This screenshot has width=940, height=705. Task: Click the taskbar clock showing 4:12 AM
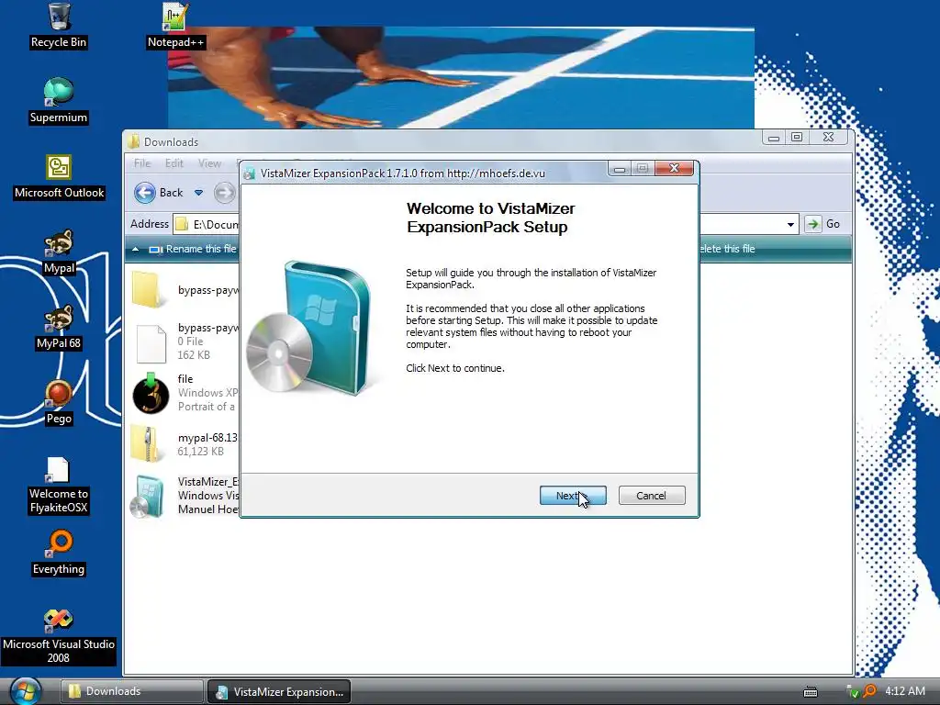coord(904,691)
